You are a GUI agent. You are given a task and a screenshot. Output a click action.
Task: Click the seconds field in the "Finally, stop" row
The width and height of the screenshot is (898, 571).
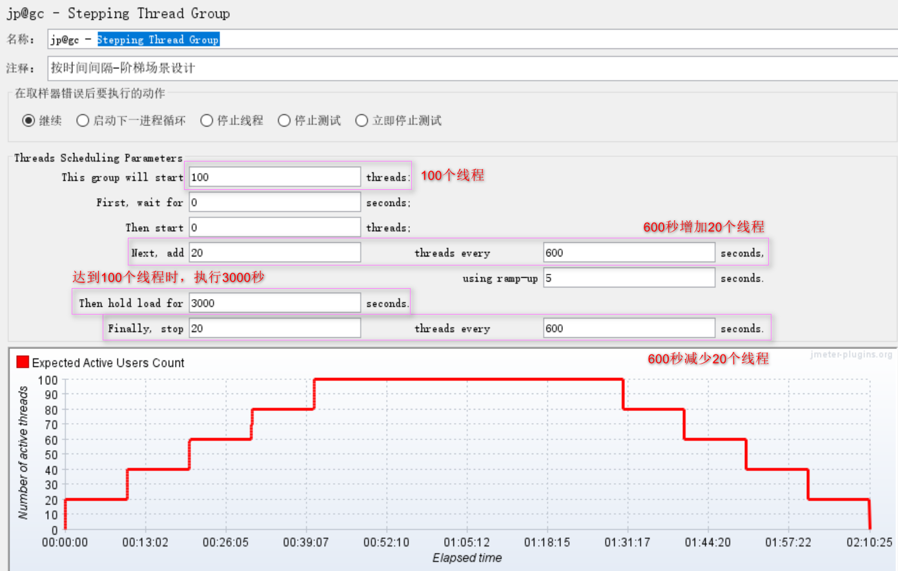[629, 328]
